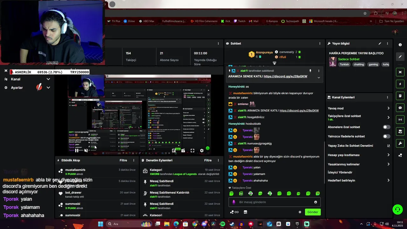Open Kick bookmark in browser bar

(x=225, y=21)
